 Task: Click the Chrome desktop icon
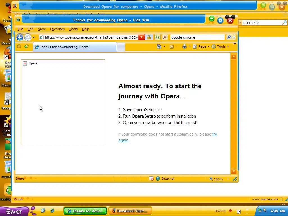pos(7,78)
